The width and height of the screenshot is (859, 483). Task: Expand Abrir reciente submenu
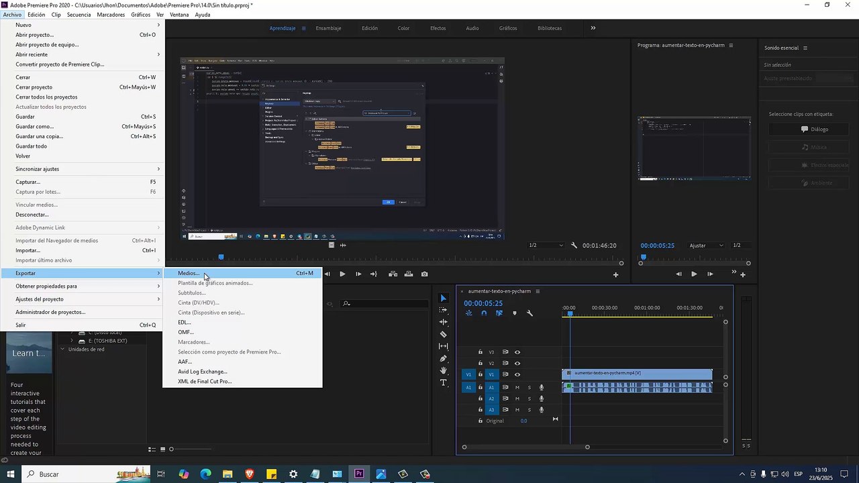(83, 54)
